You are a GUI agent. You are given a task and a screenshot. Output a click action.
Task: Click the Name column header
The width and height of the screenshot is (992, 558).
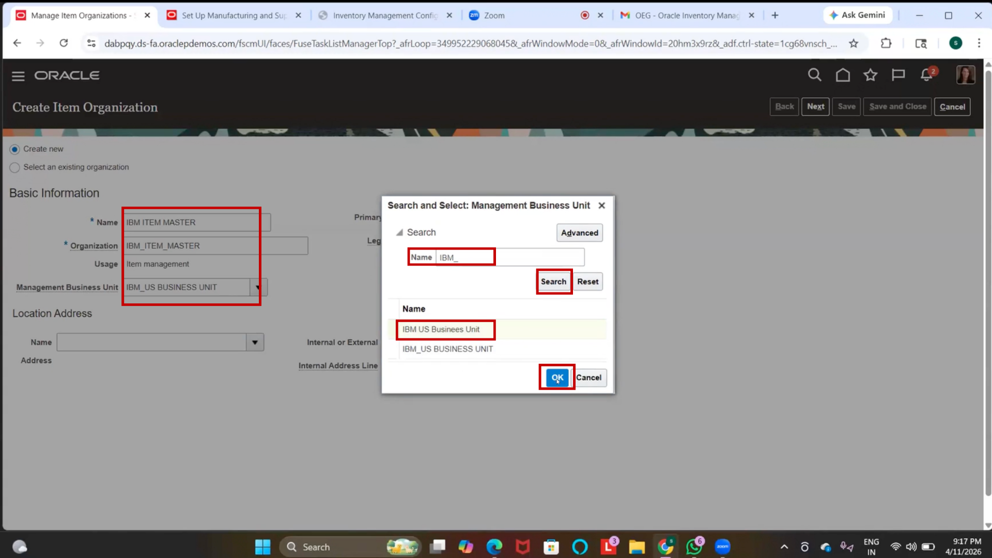[x=414, y=309]
